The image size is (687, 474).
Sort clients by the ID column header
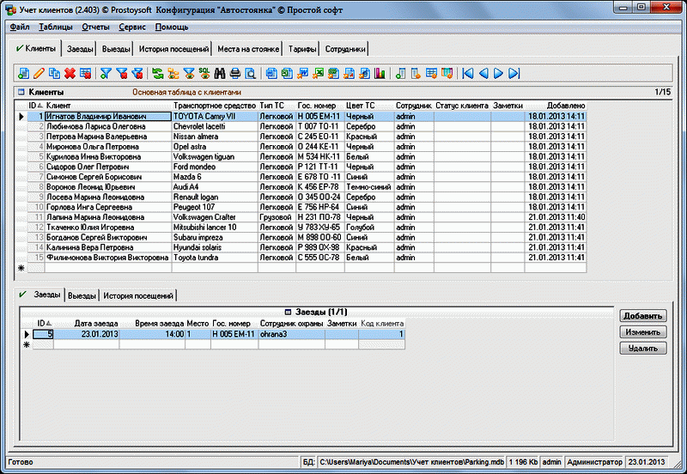point(35,106)
